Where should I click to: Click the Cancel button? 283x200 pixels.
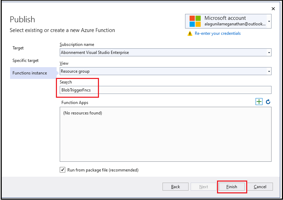[x=260, y=187]
